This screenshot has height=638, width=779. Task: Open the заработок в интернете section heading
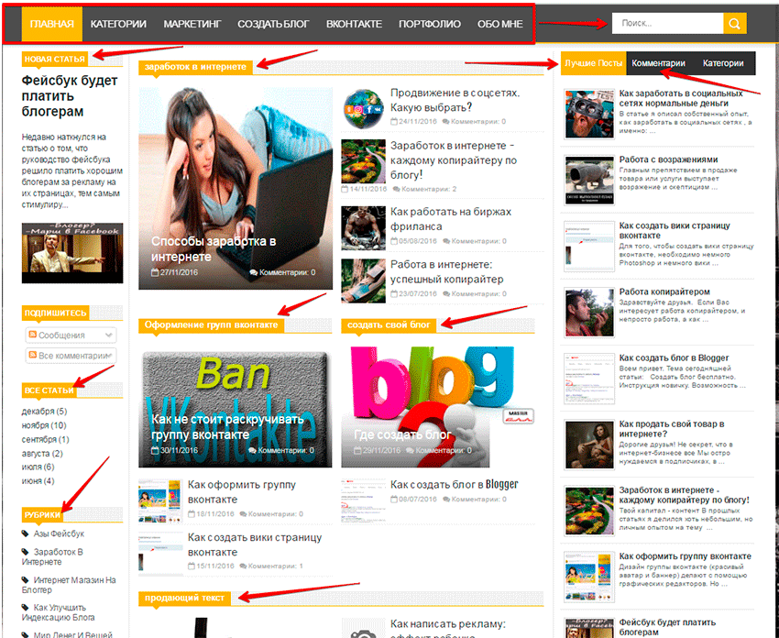click(x=195, y=67)
